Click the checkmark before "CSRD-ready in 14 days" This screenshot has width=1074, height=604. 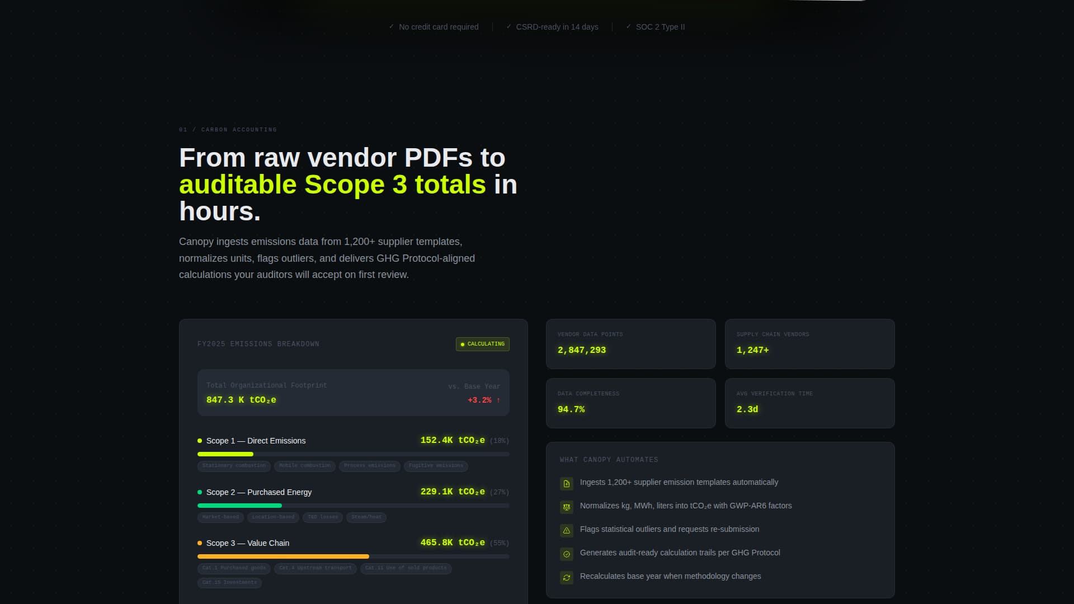coord(508,26)
